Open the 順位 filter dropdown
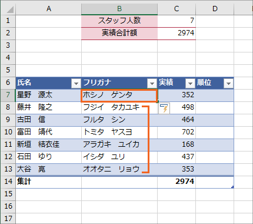The image size is (253, 224). click(228, 84)
